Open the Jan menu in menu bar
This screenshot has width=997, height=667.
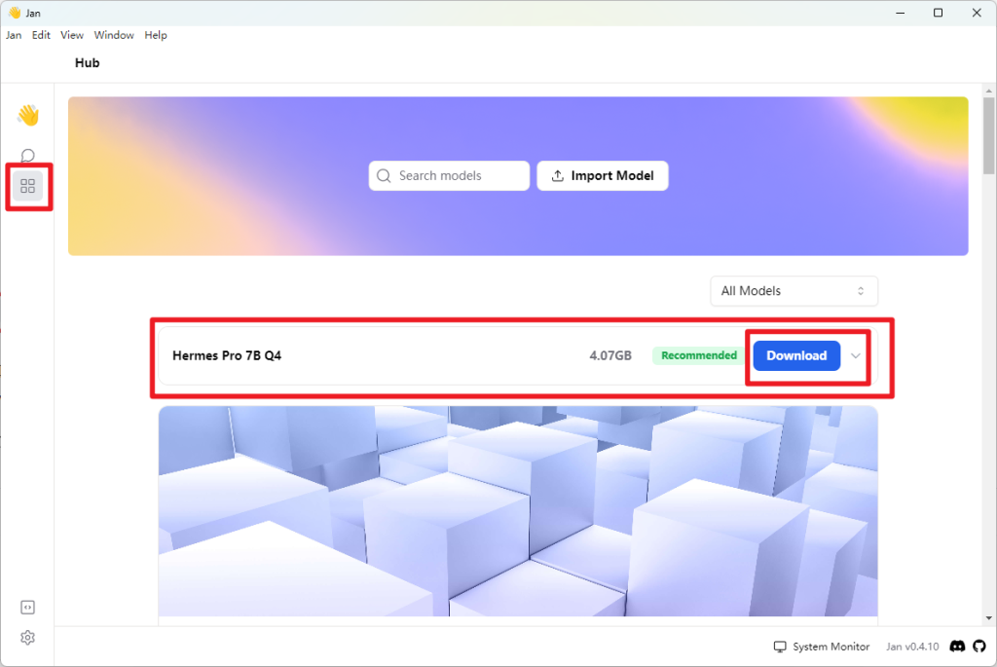coord(14,35)
